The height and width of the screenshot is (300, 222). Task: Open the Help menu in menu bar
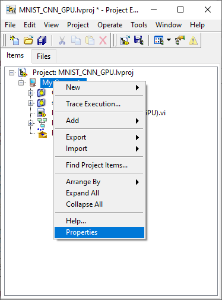click(x=197, y=25)
